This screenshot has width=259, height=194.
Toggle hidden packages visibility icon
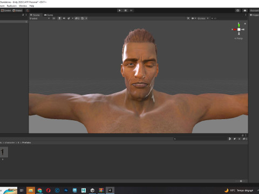[x=245, y=139]
